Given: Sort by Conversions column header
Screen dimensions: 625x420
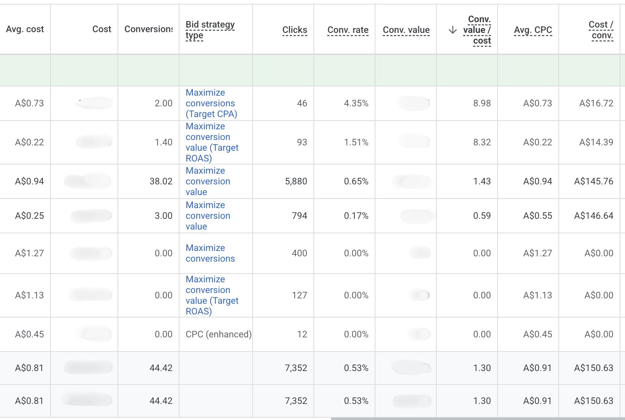Looking at the screenshot, I should coord(148,29).
